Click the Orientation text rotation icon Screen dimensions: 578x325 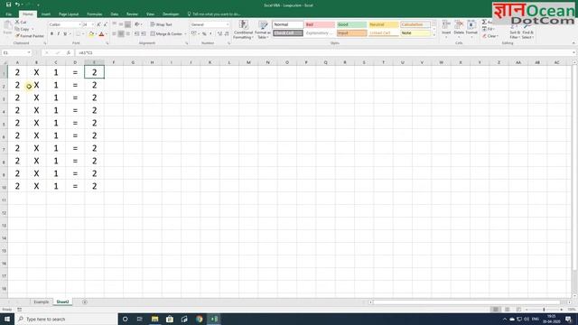click(x=137, y=24)
